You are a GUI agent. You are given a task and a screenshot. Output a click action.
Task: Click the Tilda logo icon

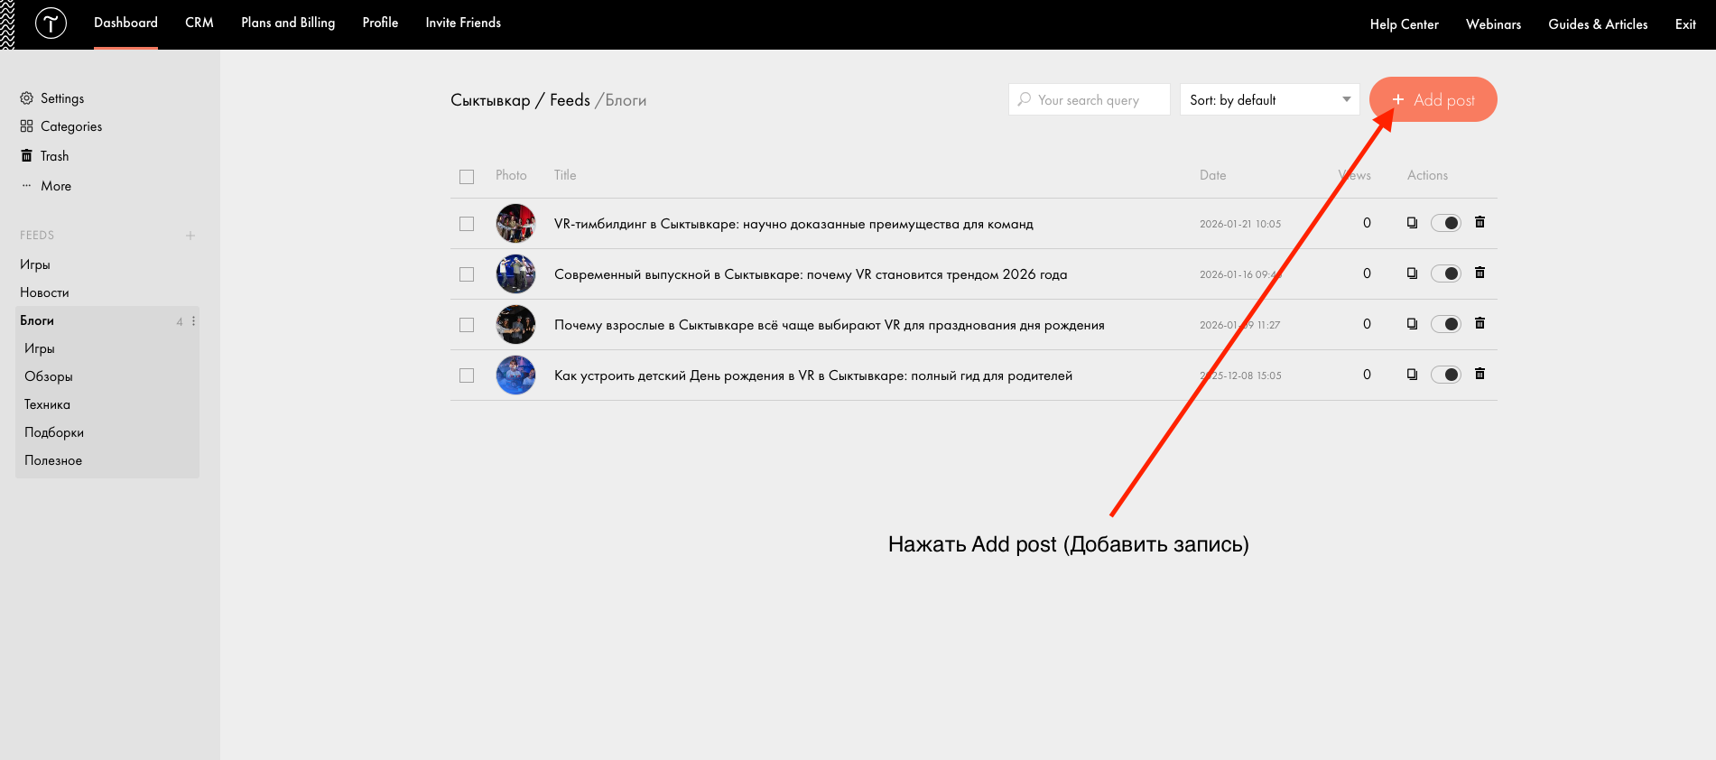tap(51, 23)
